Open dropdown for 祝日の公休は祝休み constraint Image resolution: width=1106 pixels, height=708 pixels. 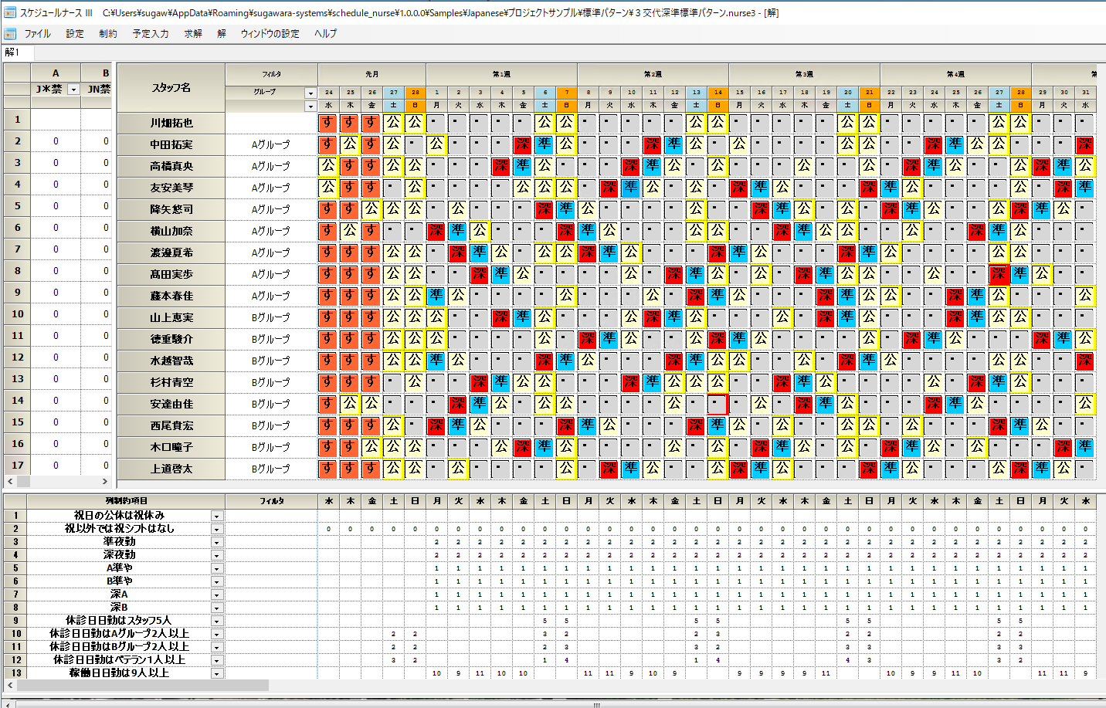pyautogui.click(x=217, y=516)
